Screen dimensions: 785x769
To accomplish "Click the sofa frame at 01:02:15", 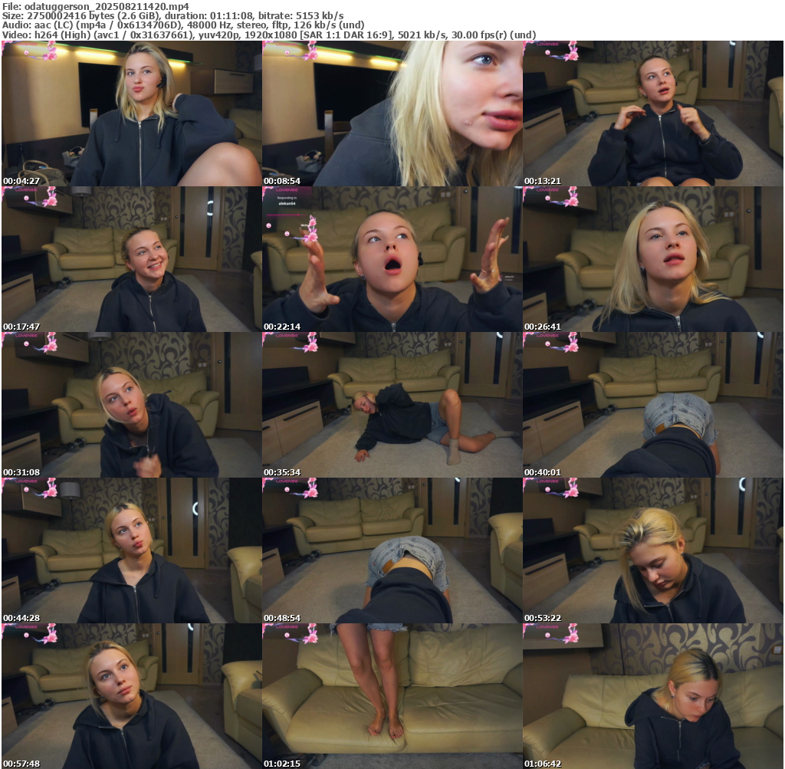I will click(392, 696).
